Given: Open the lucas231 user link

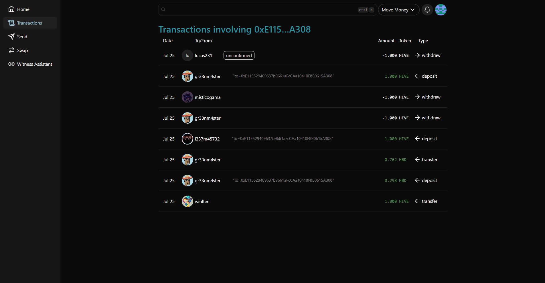Looking at the screenshot, I should click(203, 55).
